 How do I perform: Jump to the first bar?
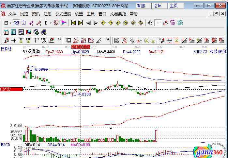pos(73,23)
